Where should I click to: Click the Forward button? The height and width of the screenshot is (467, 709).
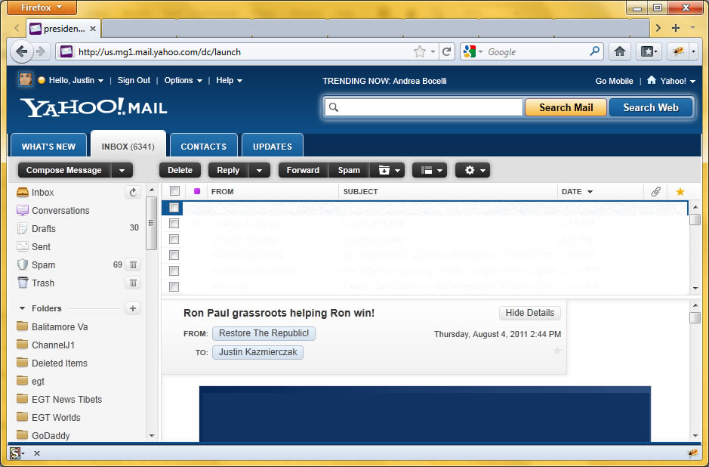303,170
